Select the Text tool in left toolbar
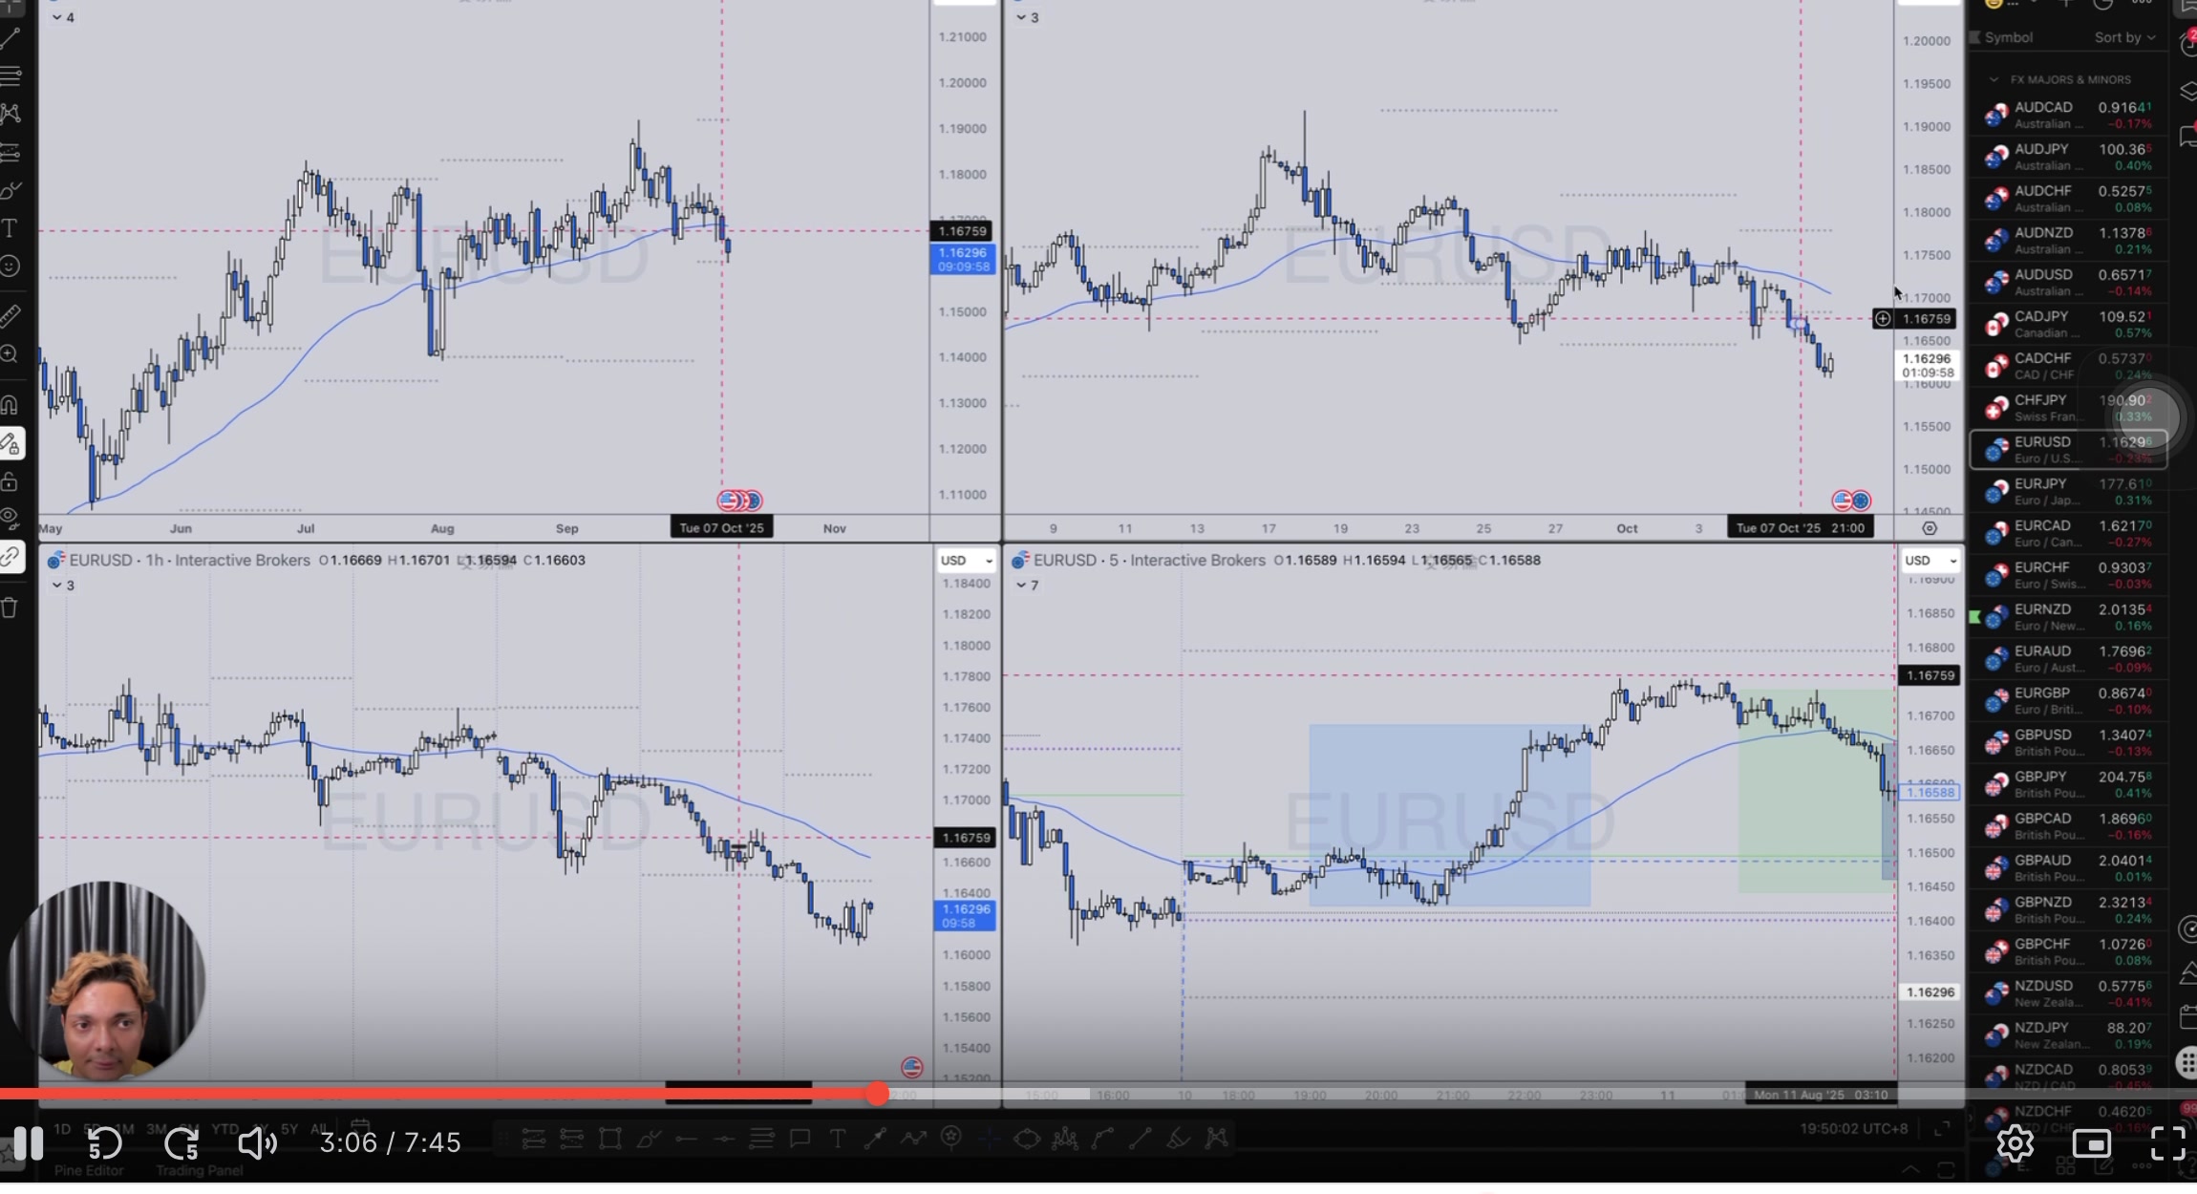 pyautogui.click(x=10, y=228)
